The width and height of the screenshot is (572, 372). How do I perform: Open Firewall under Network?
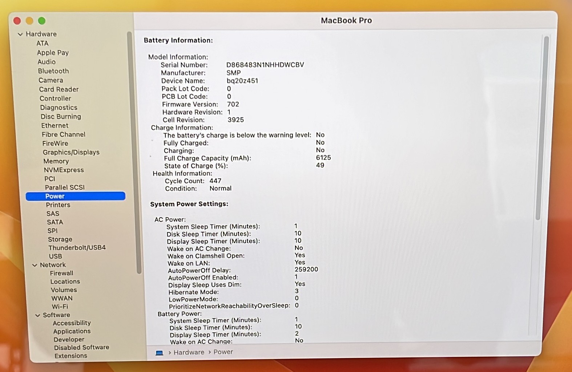pyautogui.click(x=61, y=273)
